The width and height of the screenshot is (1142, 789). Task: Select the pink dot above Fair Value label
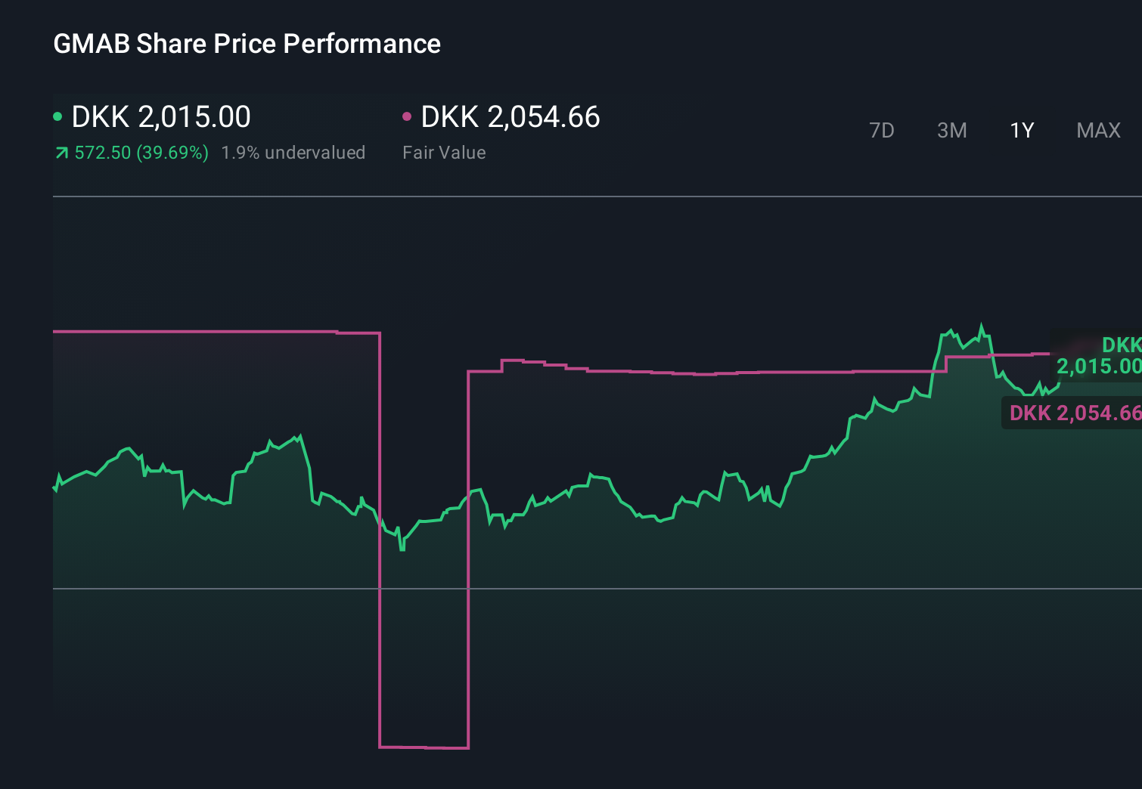408,116
